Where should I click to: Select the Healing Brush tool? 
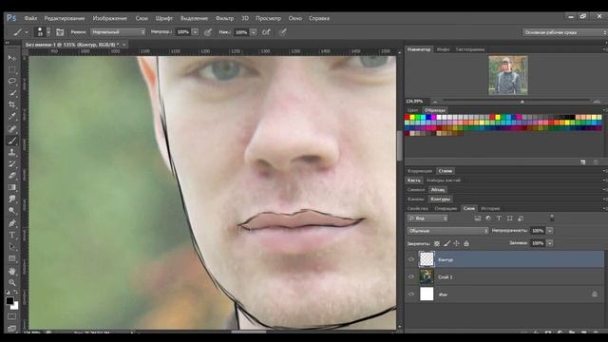pyautogui.click(x=12, y=129)
